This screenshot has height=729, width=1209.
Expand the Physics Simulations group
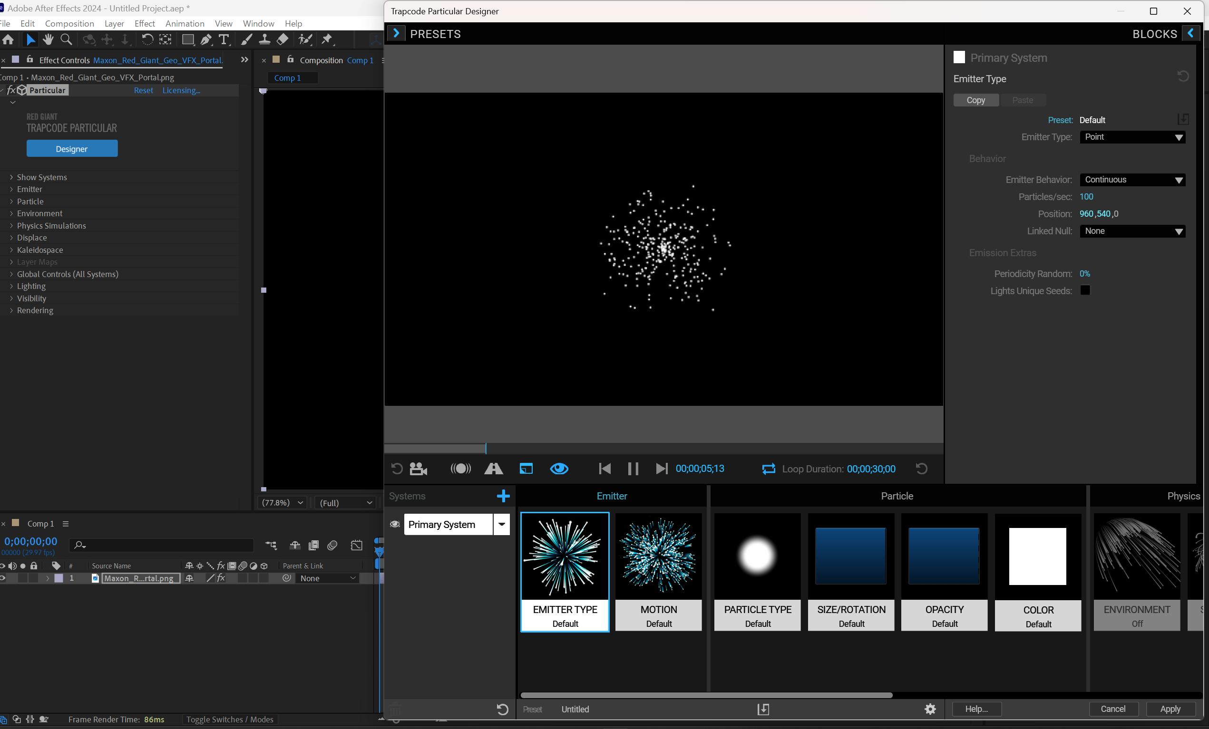point(11,226)
